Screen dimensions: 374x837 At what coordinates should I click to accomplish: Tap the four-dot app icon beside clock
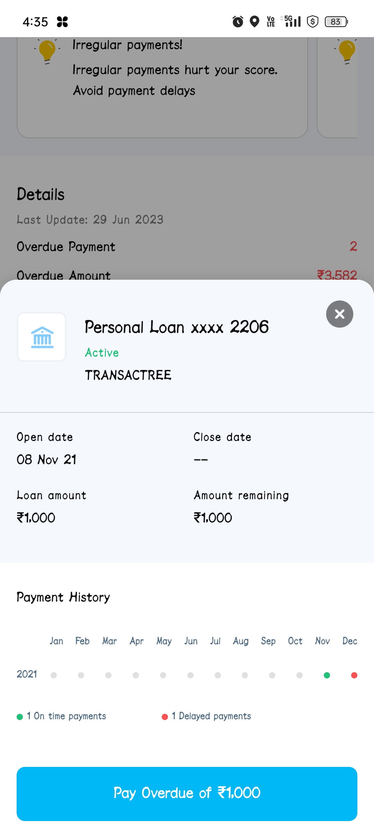pyautogui.click(x=62, y=22)
